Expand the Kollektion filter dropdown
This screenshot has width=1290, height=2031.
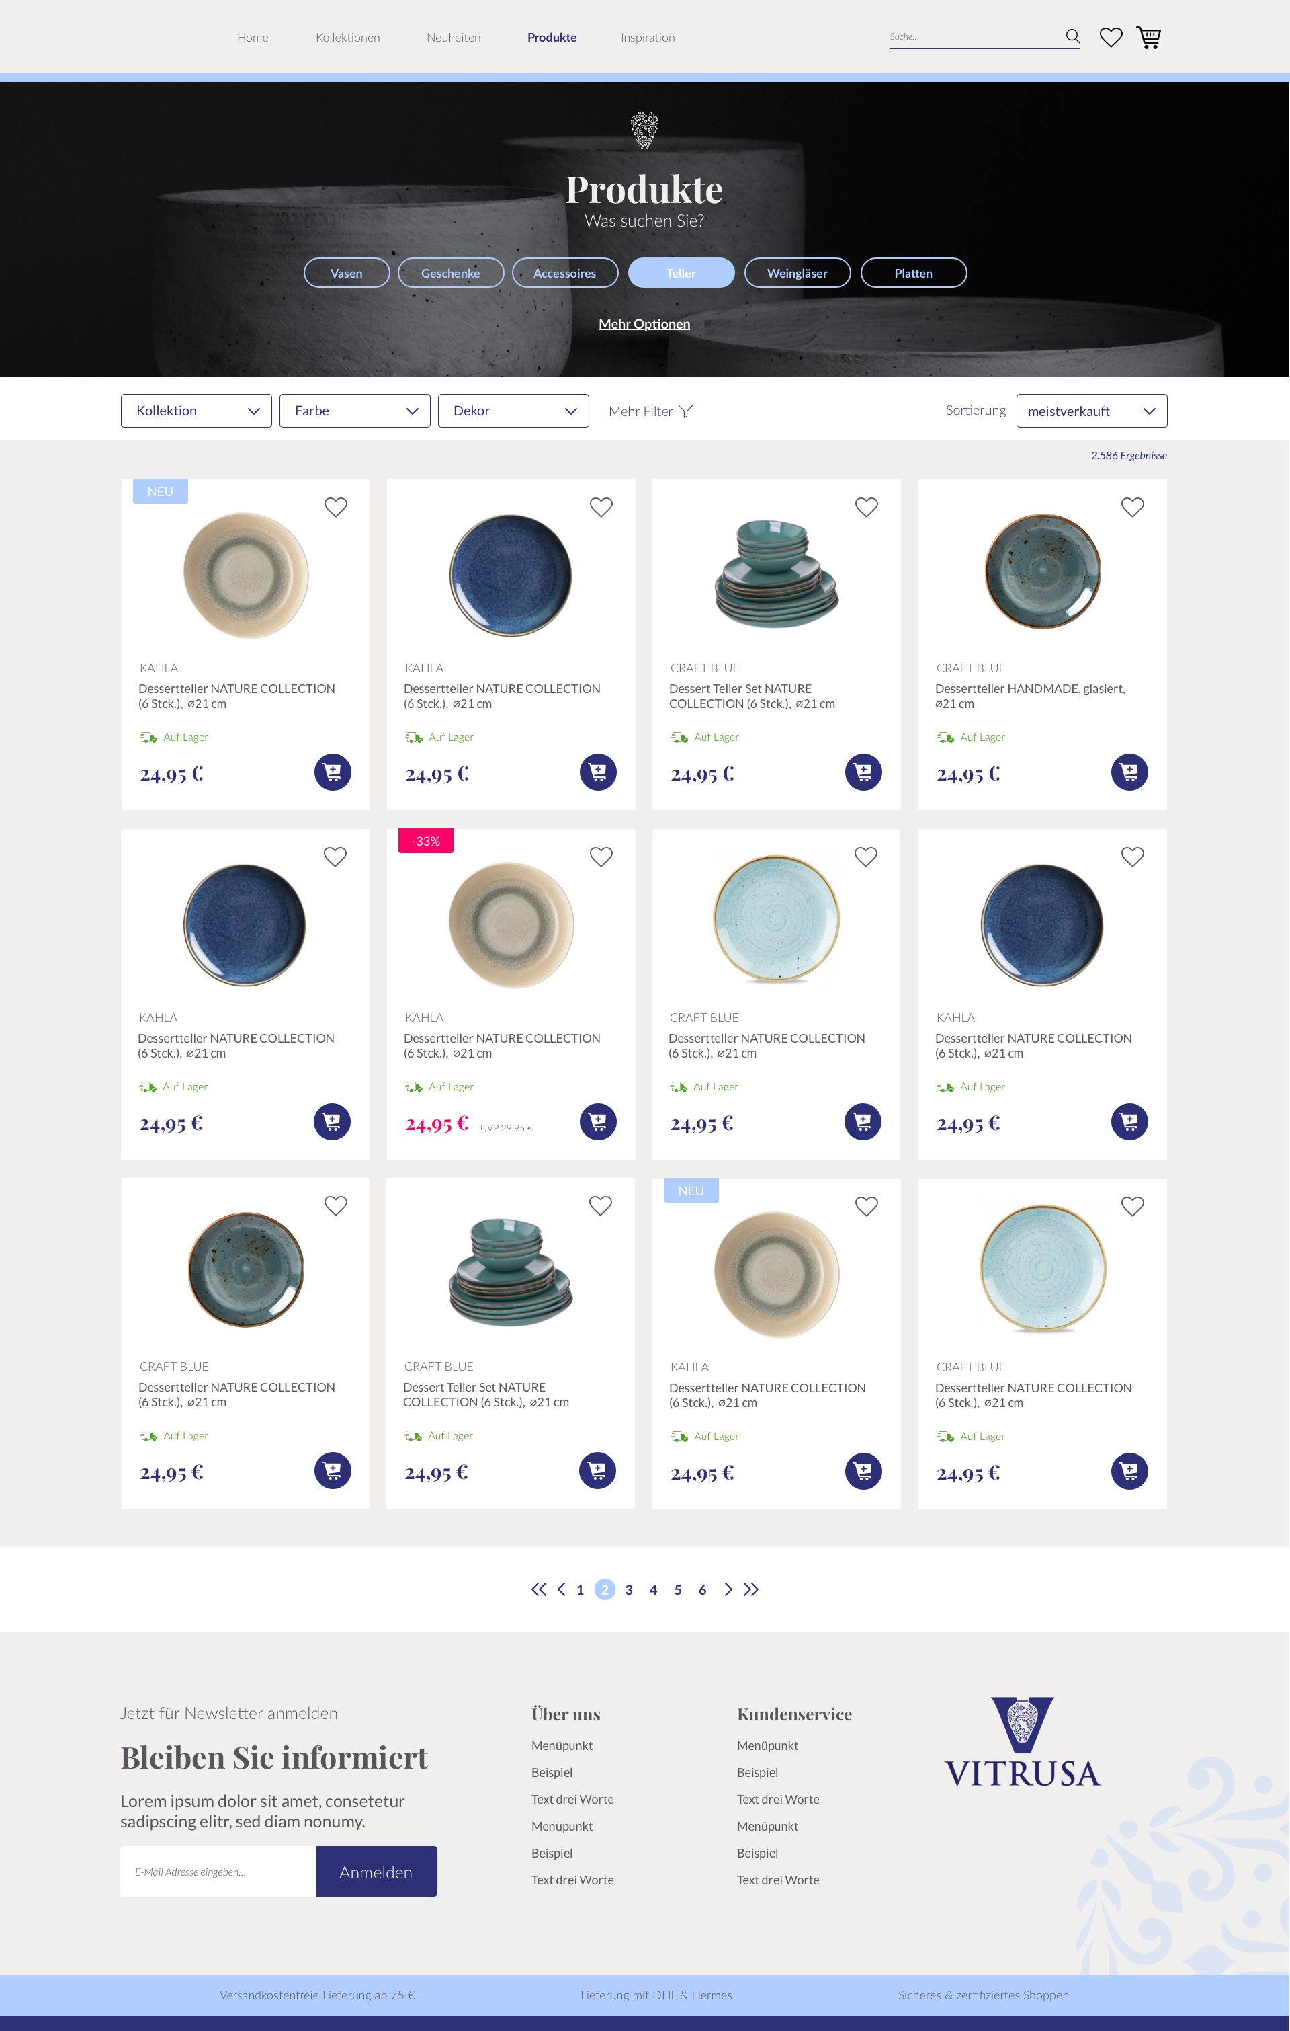[x=196, y=411]
